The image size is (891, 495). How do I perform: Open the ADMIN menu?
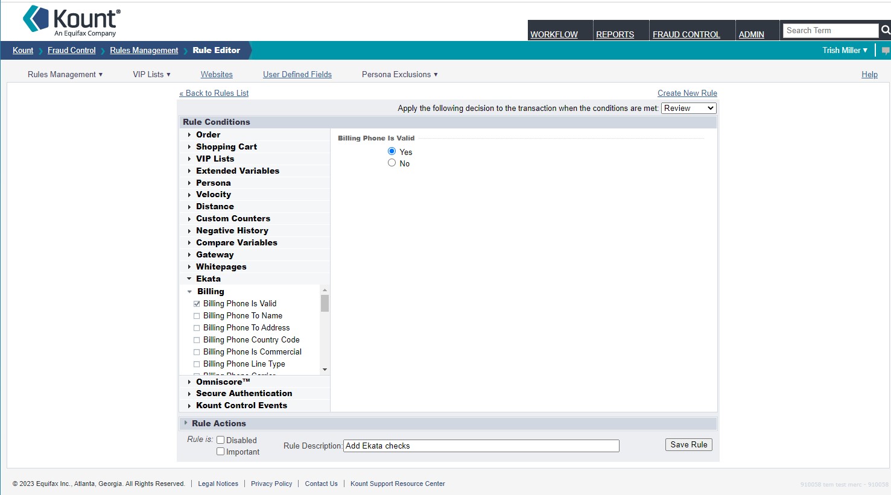[x=752, y=34]
